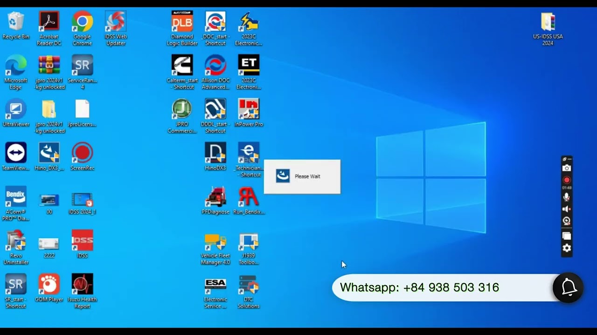This screenshot has width=597, height=335.
Task: Select the SR_start - Shortcut icon
Action: (16, 291)
